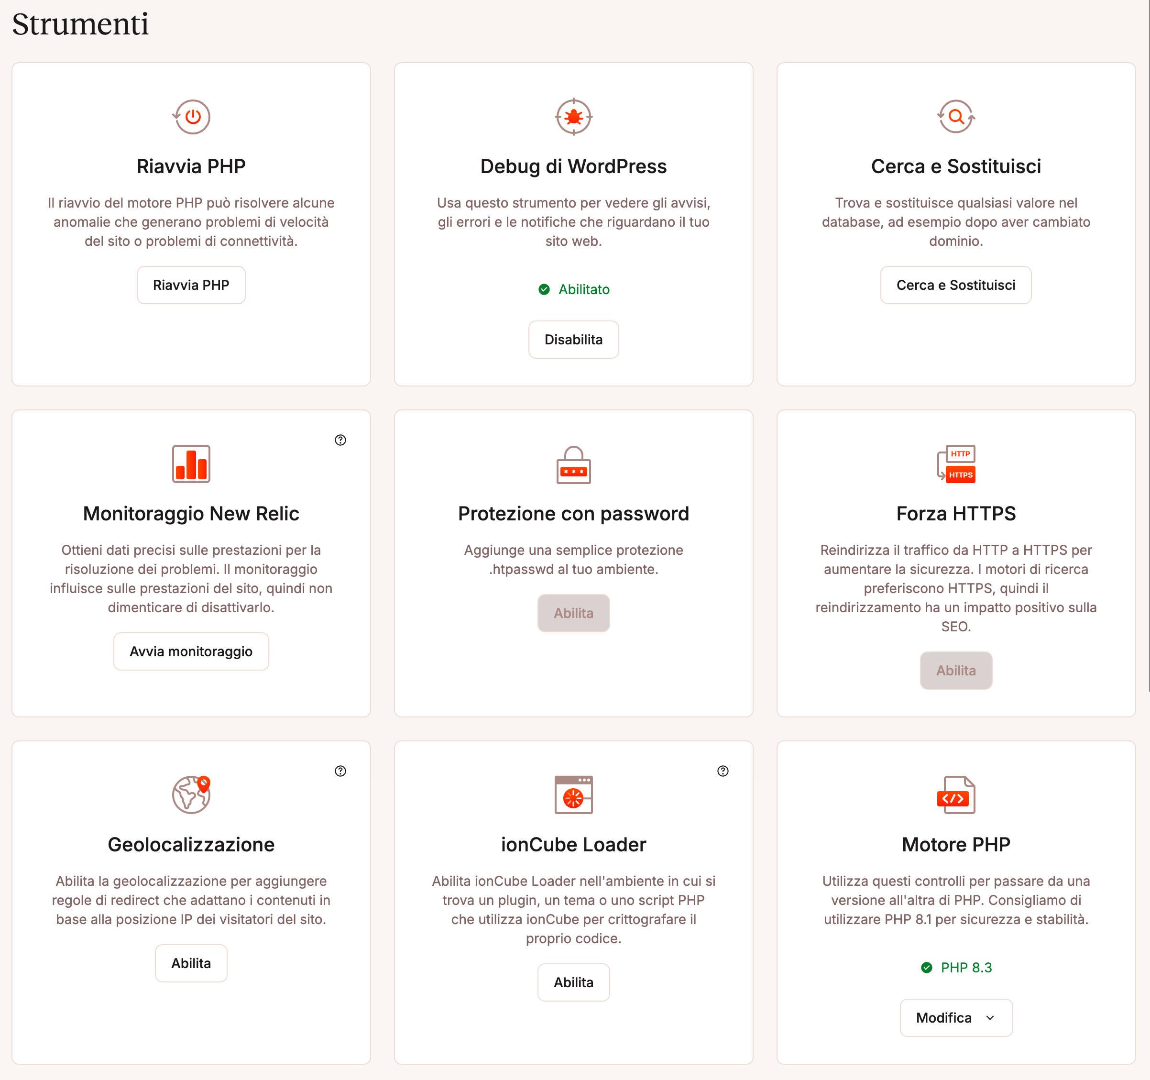Click the ionCube Loader window icon
This screenshot has height=1080, width=1150.
(x=573, y=794)
